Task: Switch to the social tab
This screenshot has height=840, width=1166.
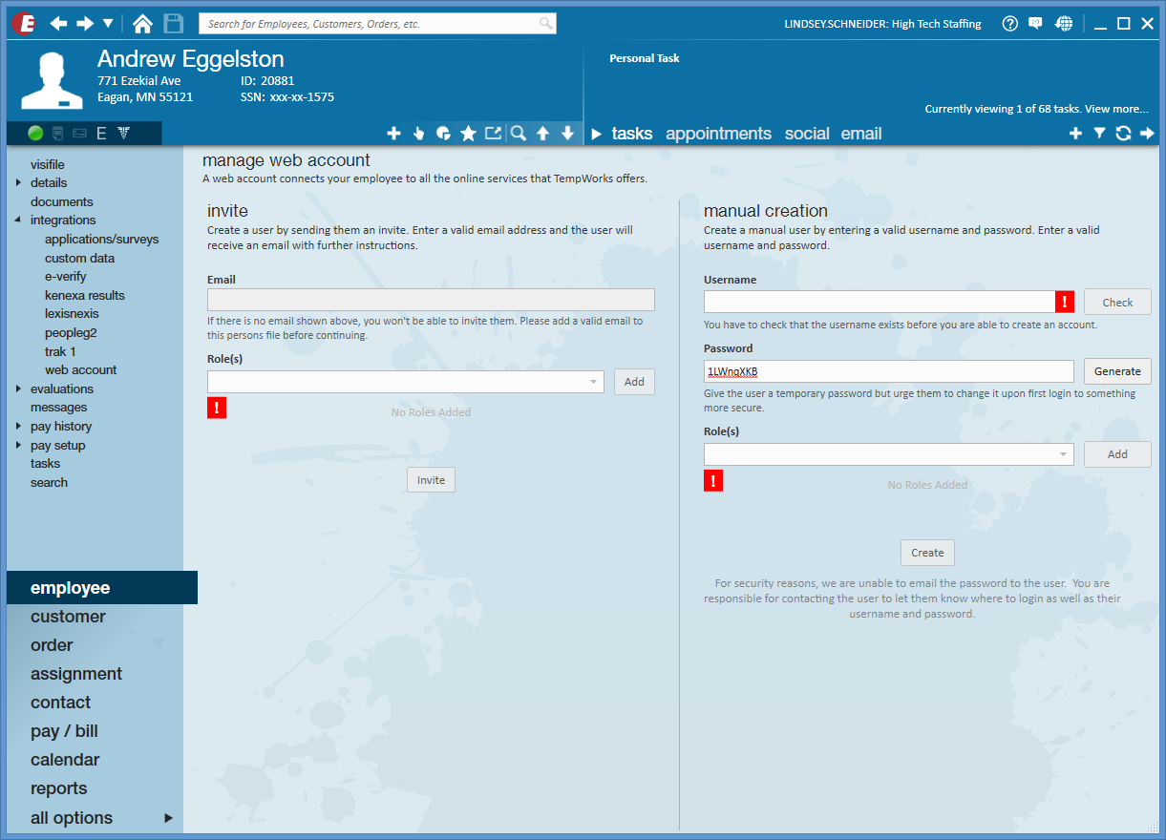Action: [807, 134]
